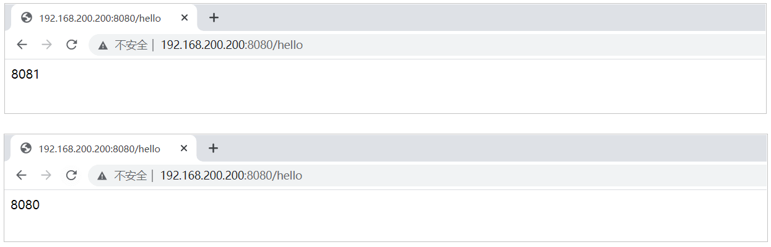Open a new tab in the upper browser window
771x247 pixels.
214,18
